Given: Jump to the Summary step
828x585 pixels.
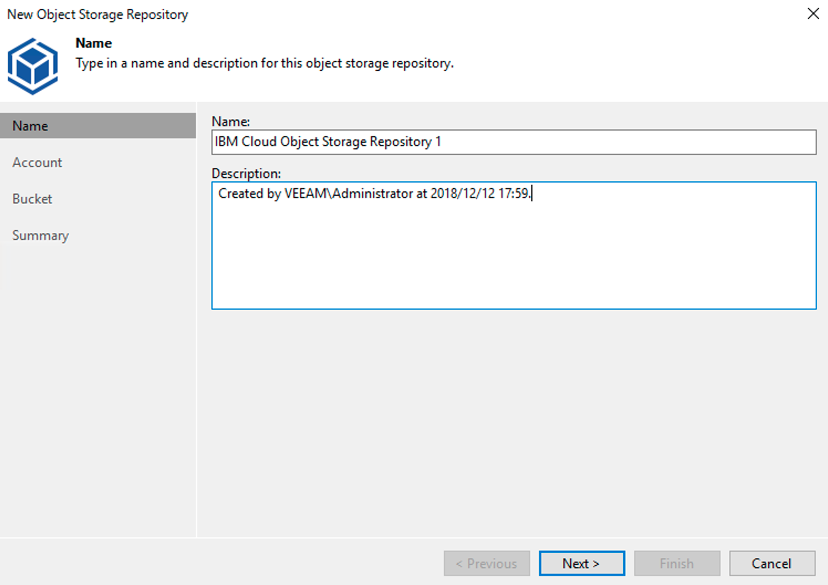Looking at the screenshot, I should pos(40,235).
